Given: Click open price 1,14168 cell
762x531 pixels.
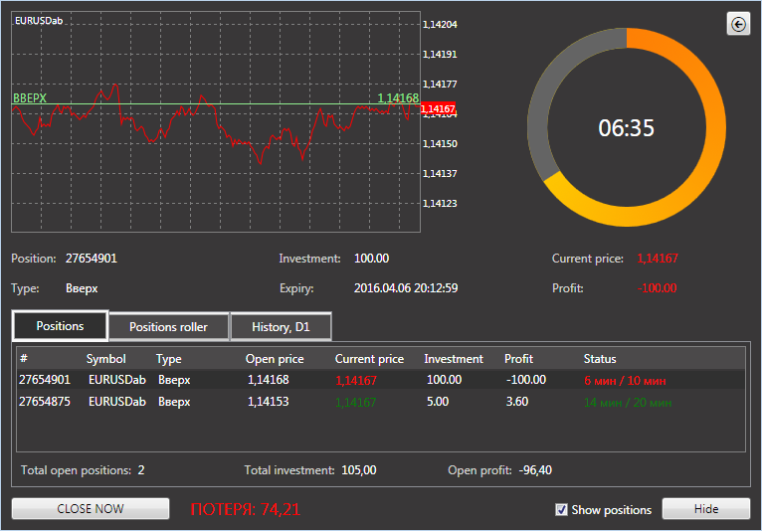Looking at the screenshot, I should click(x=269, y=380).
